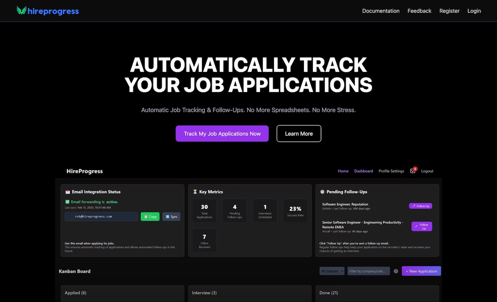Click the hireprogress wing logo icon
The height and width of the screenshot is (302, 497).
coord(21,11)
